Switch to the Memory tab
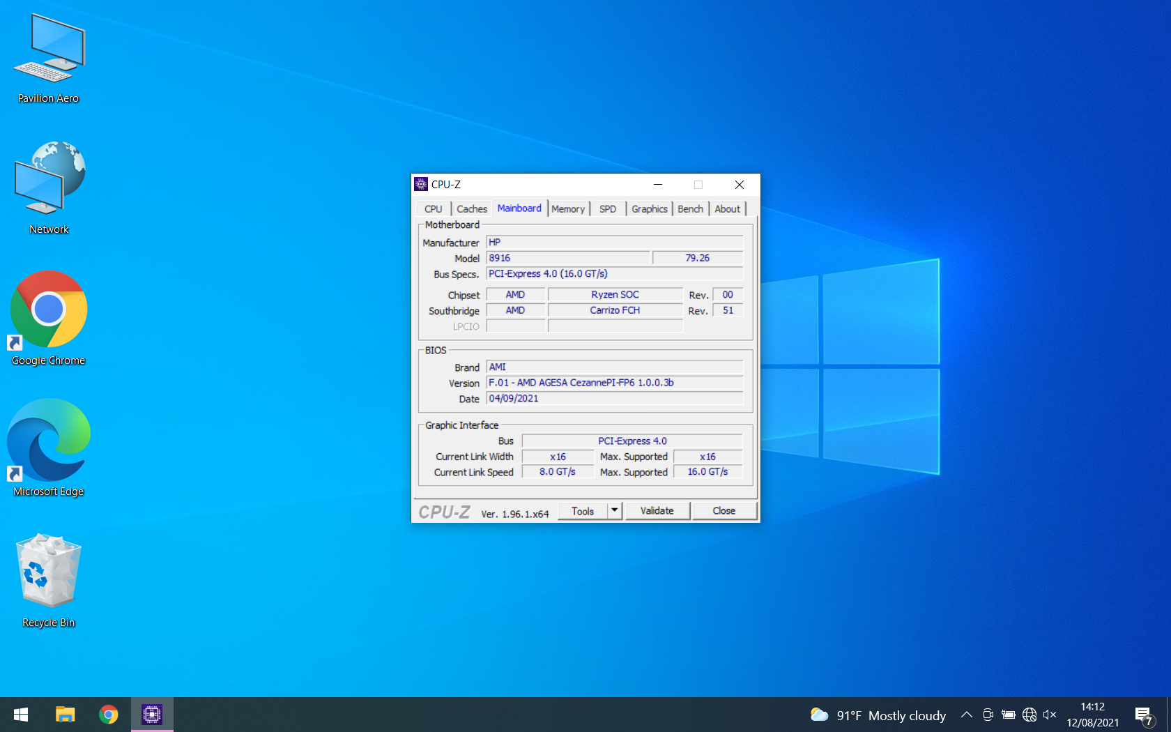The height and width of the screenshot is (732, 1171). pos(568,209)
